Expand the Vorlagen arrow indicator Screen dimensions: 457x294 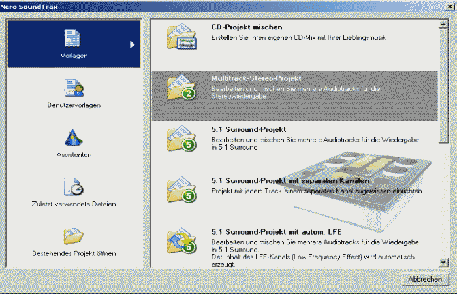point(132,44)
